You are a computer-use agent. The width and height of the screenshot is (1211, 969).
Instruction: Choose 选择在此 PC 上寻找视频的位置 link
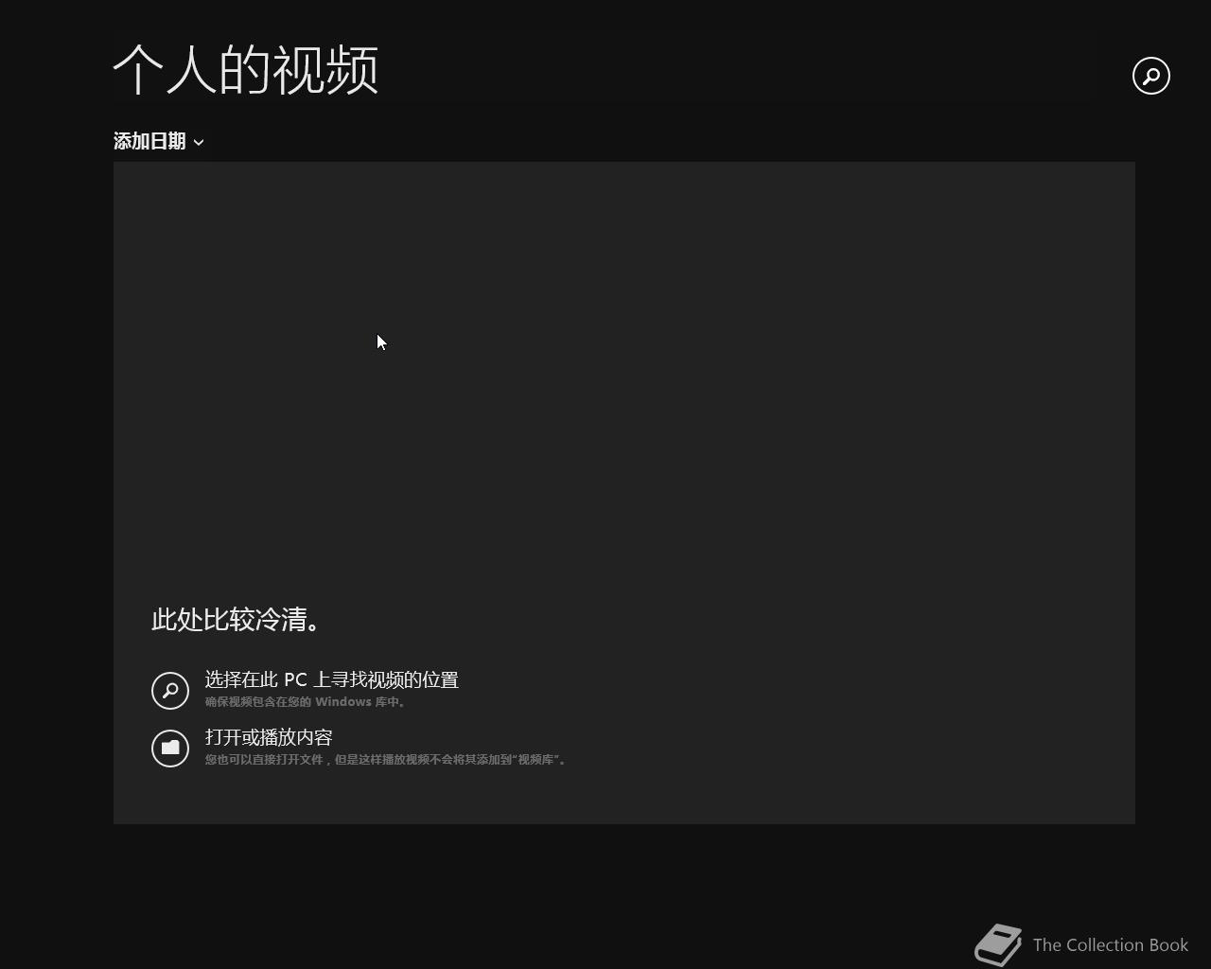pyautogui.click(x=331, y=679)
